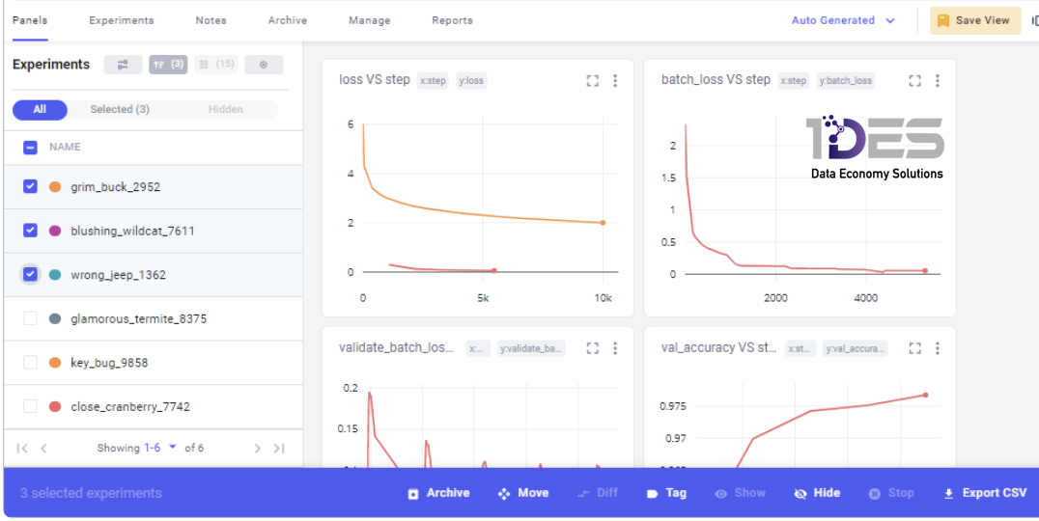Open the Reports tab

(452, 20)
